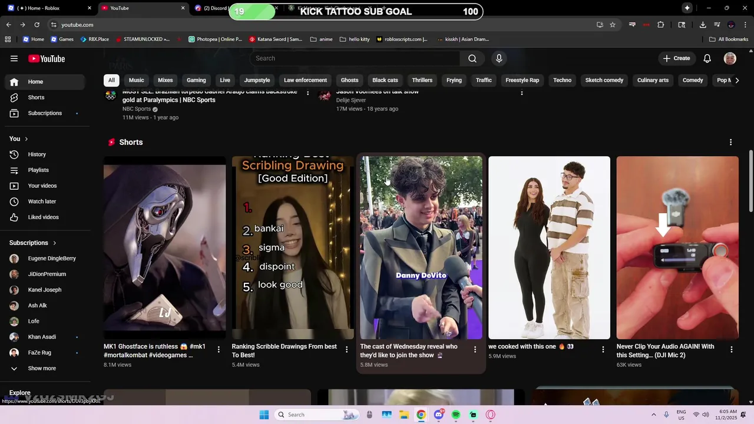Play the Scribling Drawing short thumbnail

[293, 247]
